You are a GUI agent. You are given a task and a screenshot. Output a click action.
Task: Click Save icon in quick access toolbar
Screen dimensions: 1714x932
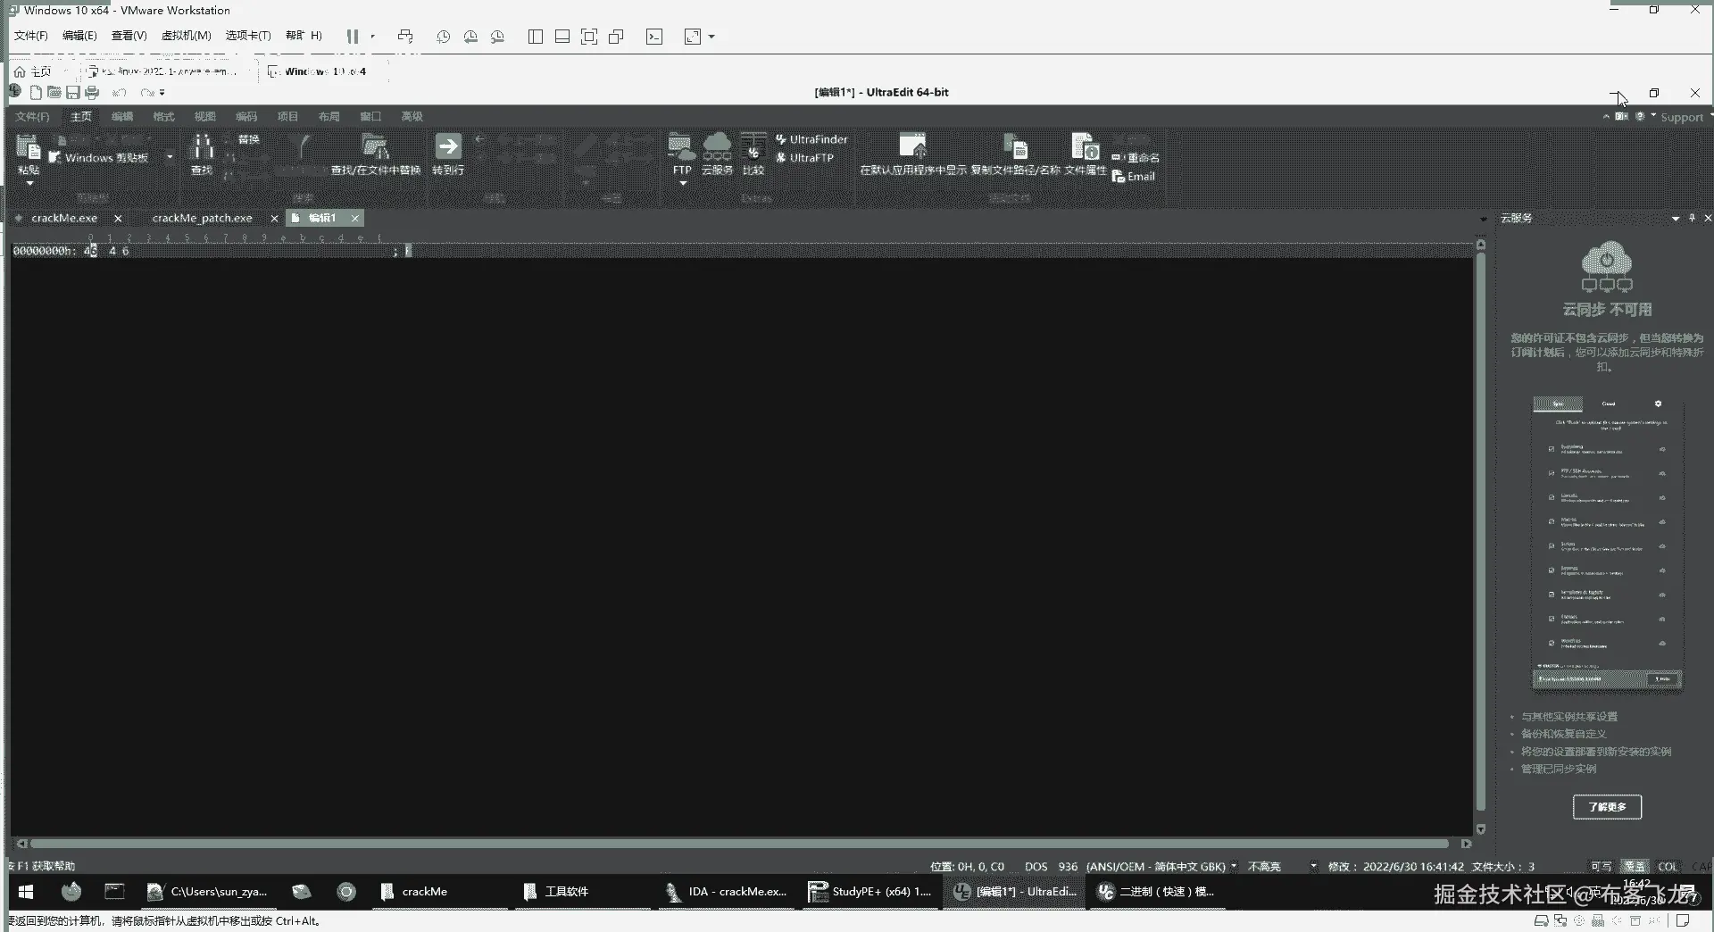[x=73, y=92]
